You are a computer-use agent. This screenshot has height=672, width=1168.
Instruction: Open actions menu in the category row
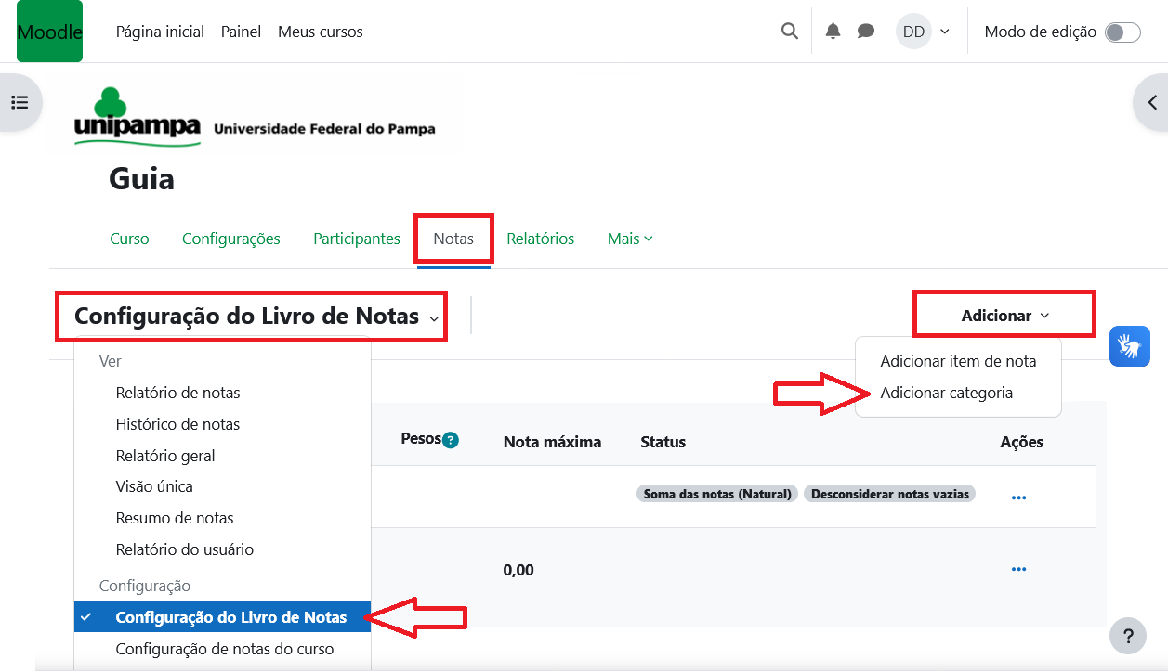click(1018, 498)
